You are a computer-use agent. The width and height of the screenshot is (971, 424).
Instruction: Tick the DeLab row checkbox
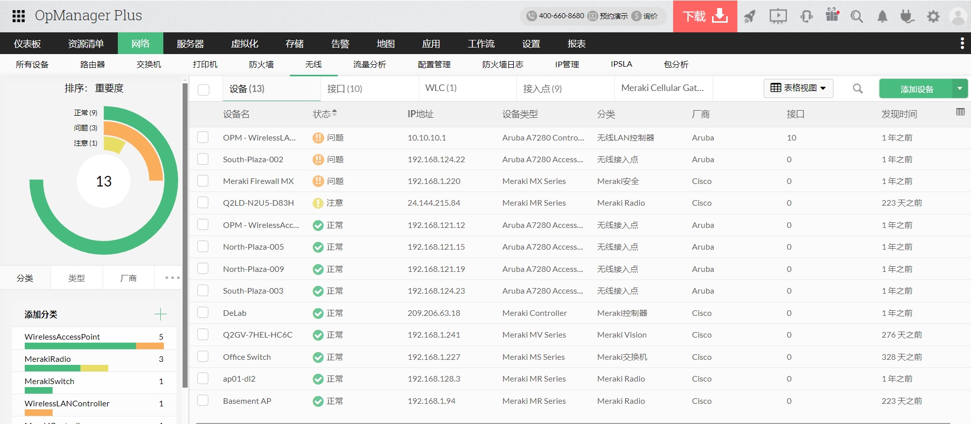pyautogui.click(x=203, y=313)
